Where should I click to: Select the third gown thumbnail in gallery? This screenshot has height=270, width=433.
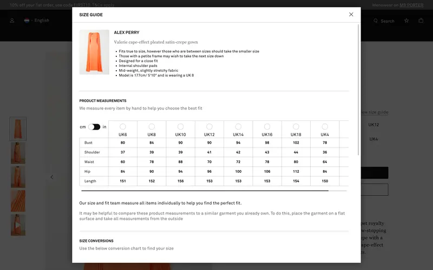18,177
